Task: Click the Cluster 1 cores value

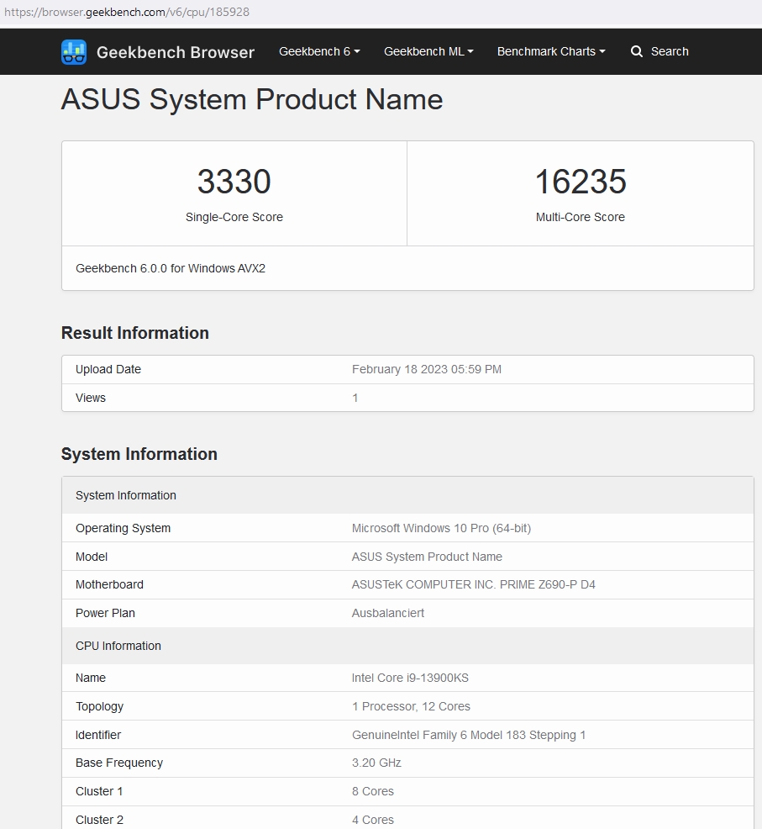Action: click(x=372, y=791)
